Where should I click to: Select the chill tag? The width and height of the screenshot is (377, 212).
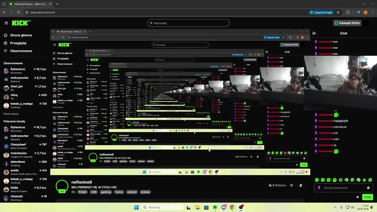coord(94,192)
